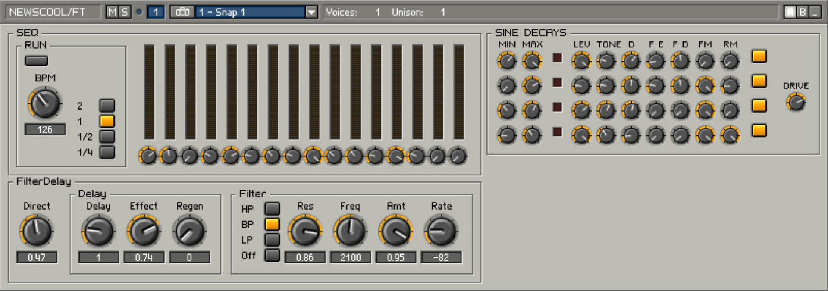This screenshot has height=291, width=828.
Task: Click the Delay time knob
Action: point(98,231)
